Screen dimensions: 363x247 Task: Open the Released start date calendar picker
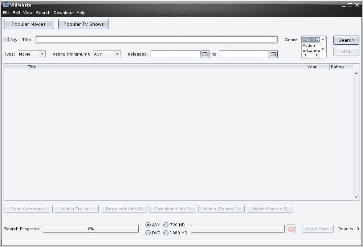point(205,54)
